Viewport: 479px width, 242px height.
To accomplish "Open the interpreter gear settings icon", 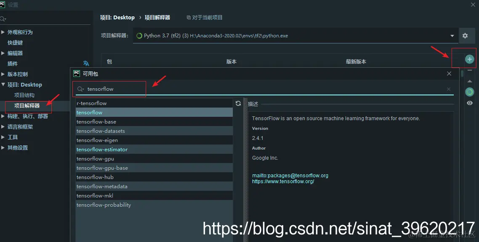I will [x=465, y=36].
